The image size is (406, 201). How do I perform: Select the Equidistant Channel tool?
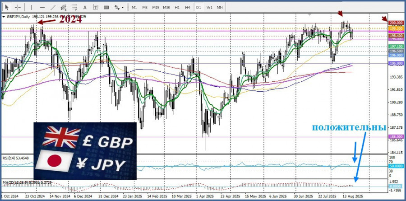(64, 7)
